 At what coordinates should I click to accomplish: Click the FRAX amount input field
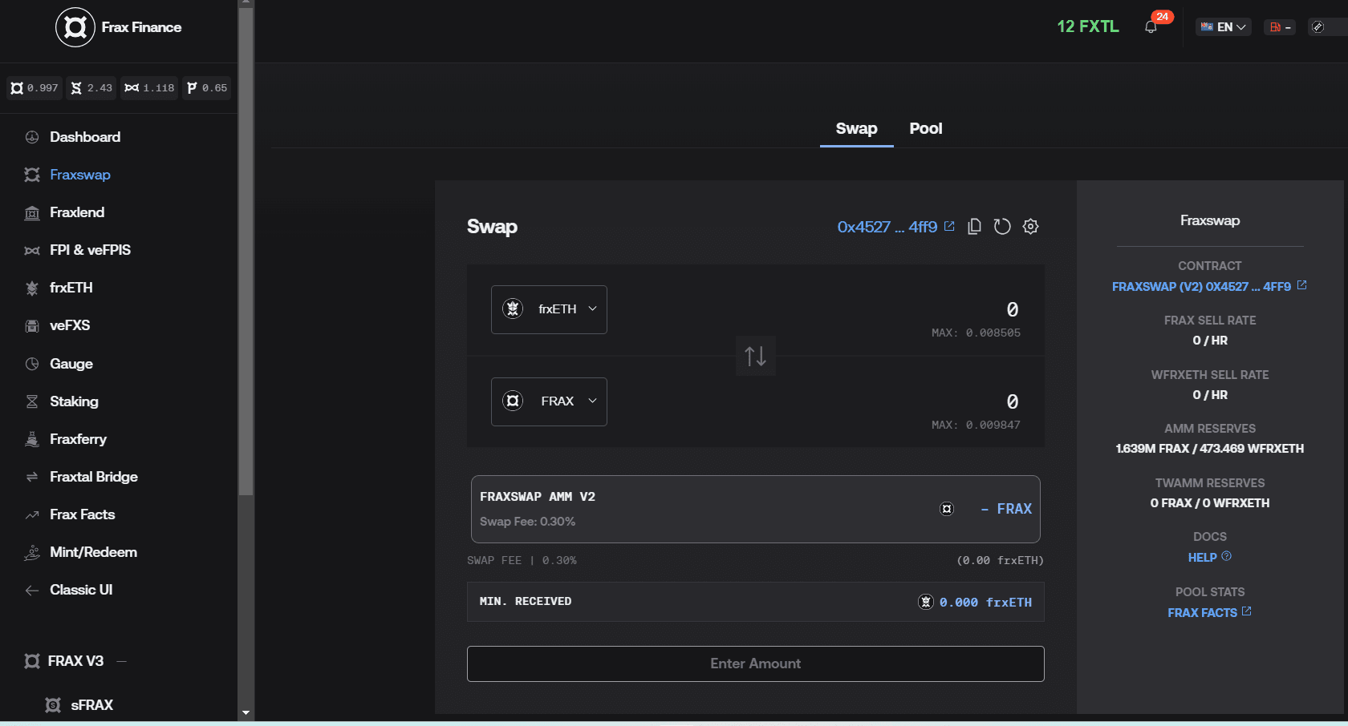[x=1013, y=401]
